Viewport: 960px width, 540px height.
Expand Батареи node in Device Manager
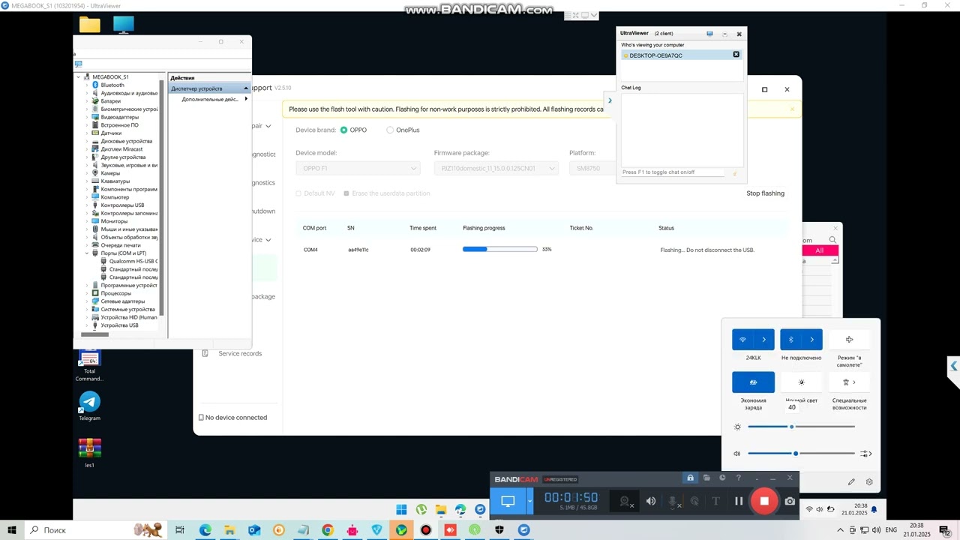(x=87, y=100)
